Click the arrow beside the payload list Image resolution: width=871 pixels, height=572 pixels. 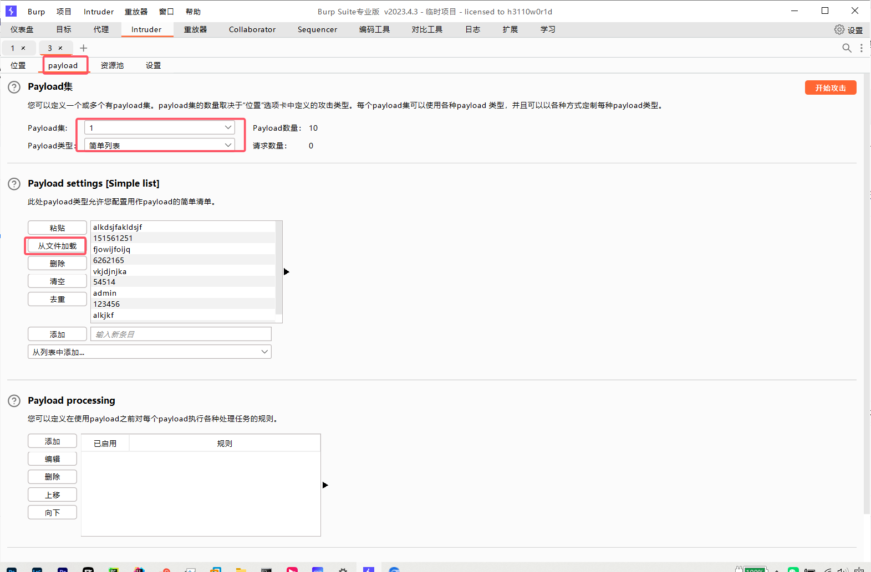(287, 272)
